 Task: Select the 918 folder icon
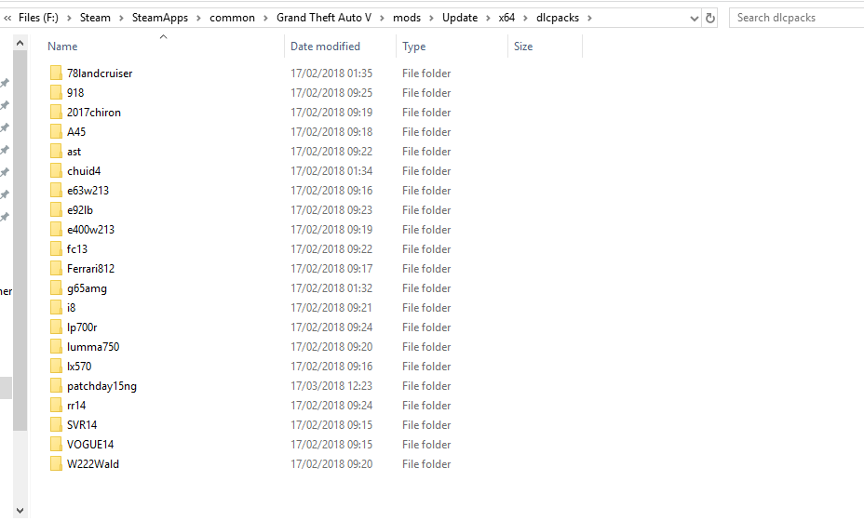(56, 92)
